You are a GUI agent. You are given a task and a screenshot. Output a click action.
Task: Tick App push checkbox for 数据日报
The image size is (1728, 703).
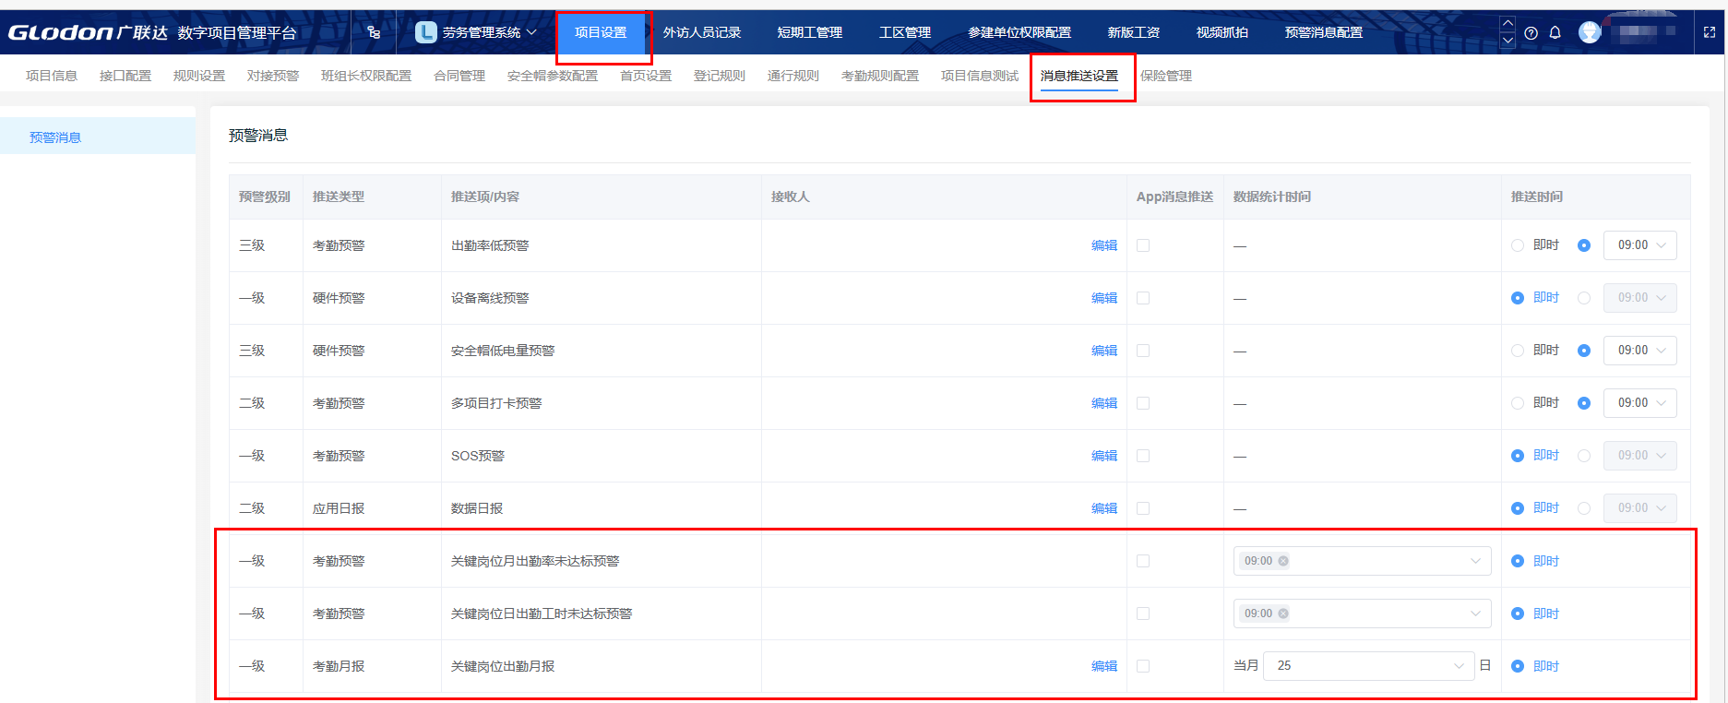[1143, 508]
